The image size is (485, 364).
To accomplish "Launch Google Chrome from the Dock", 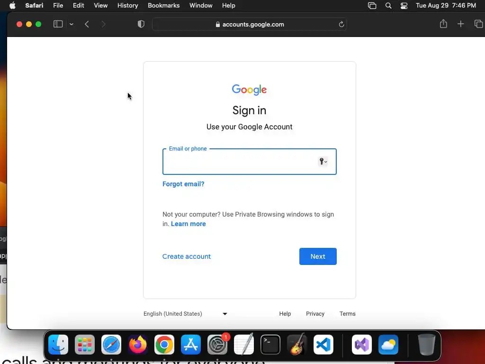I will [164, 345].
